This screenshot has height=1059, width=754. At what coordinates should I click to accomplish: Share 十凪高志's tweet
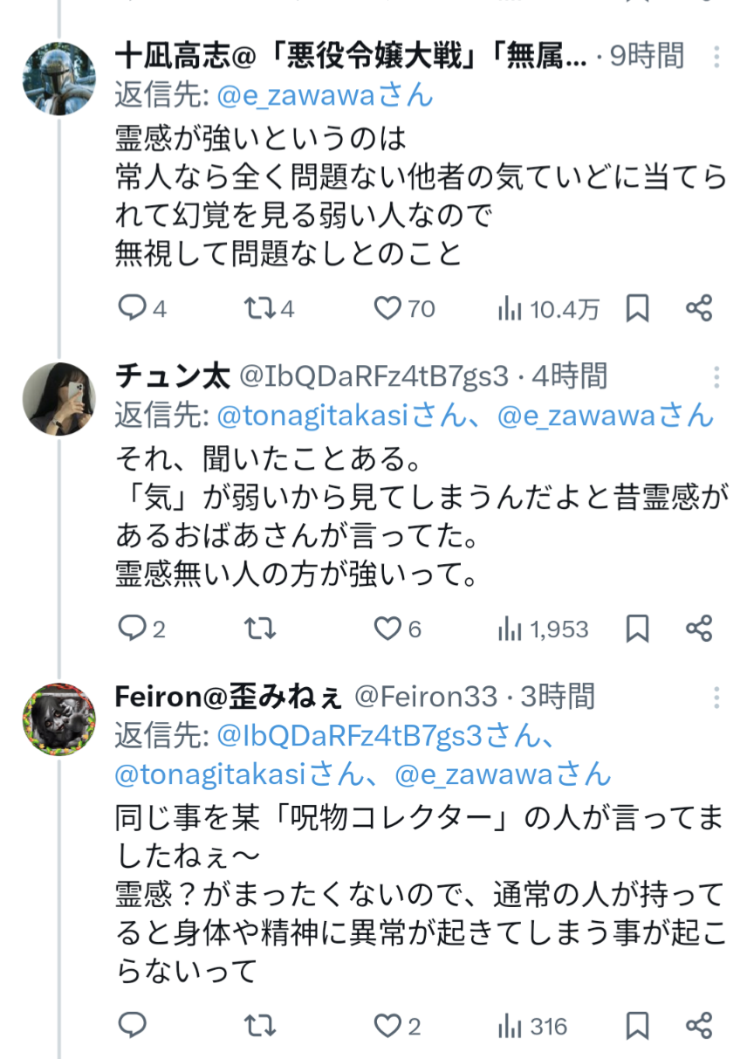(x=699, y=307)
